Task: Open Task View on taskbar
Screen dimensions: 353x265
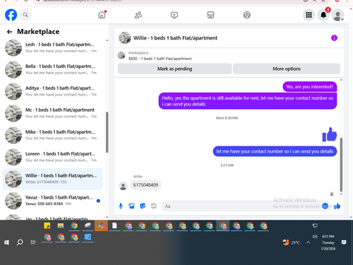Action: [x=33, y=242]
